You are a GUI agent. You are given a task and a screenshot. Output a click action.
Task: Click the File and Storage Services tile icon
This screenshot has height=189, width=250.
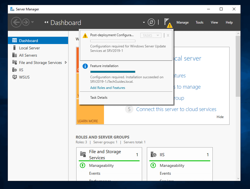pos(82,154)
